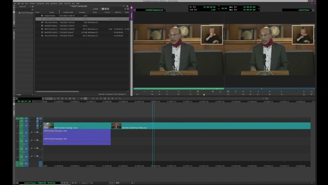
Task: Click the bin search magnifier icon
Action: 125,9
